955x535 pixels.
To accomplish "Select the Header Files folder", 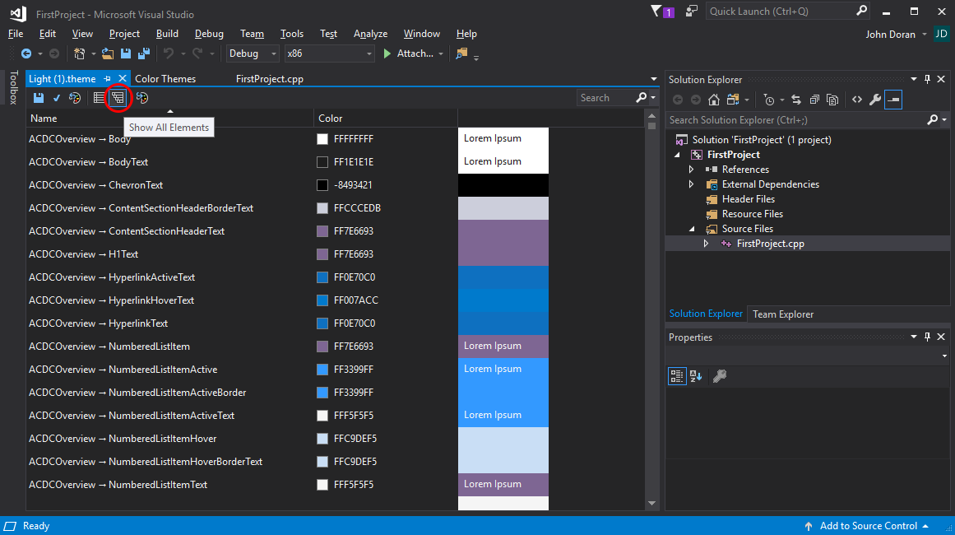I will tap(748, 199).
